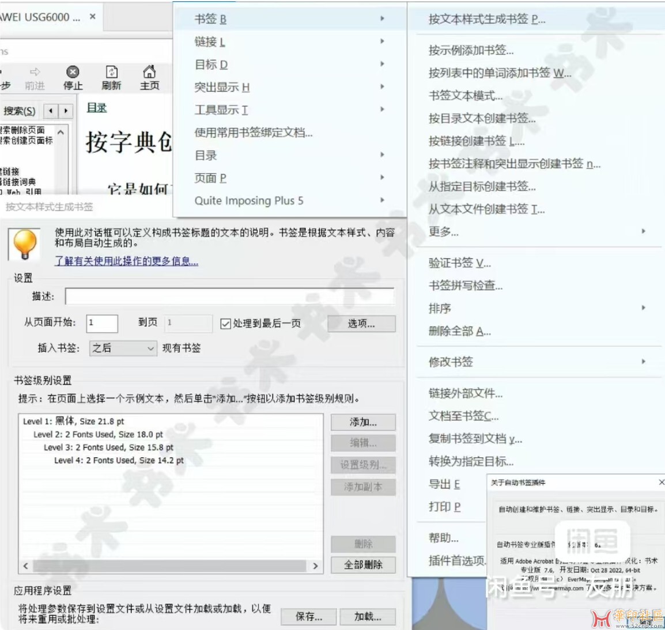Toggle the 处理到最后一页 checkbox

click(x=225, y=324)
